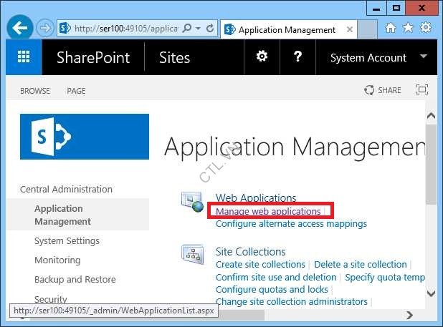Open the BROWSE ribbon tab
This screenshot has width=443, height=327.
(35, 91)
